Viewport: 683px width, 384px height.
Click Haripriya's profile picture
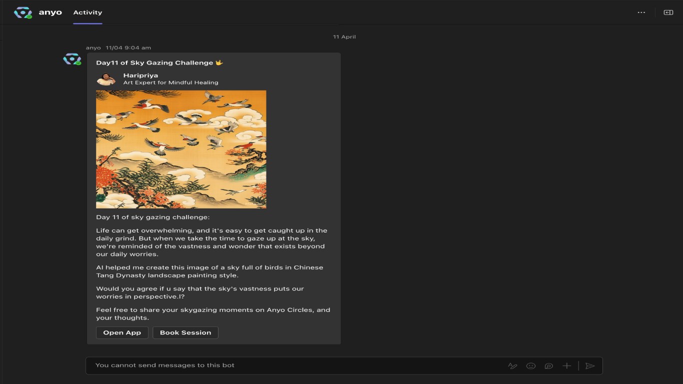tap(106, 79)
